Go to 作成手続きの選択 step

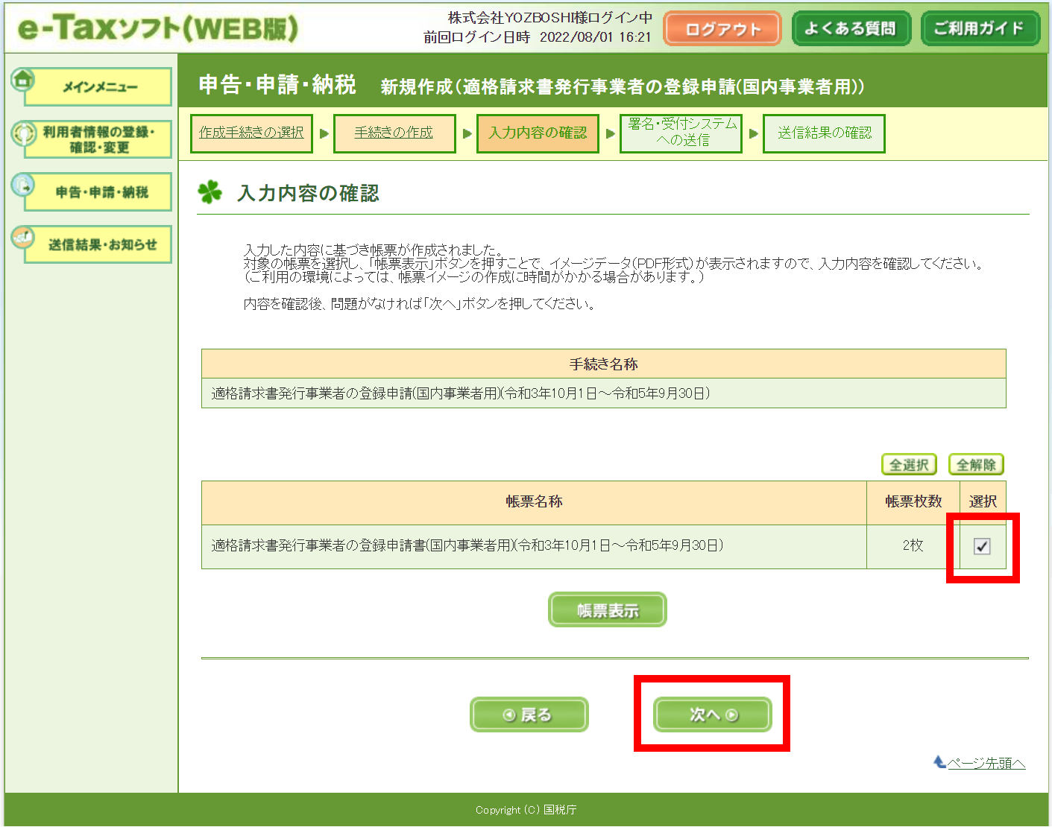251,133
